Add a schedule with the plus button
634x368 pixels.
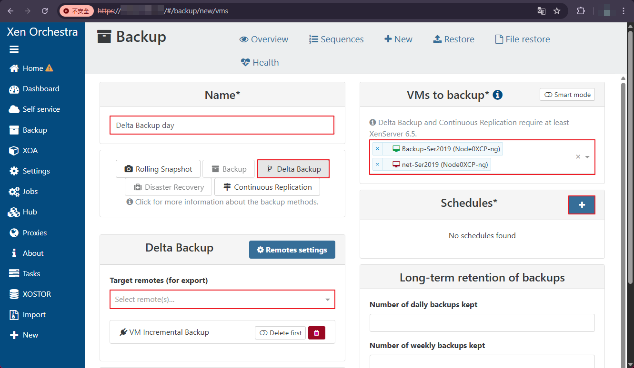[582, 205]
